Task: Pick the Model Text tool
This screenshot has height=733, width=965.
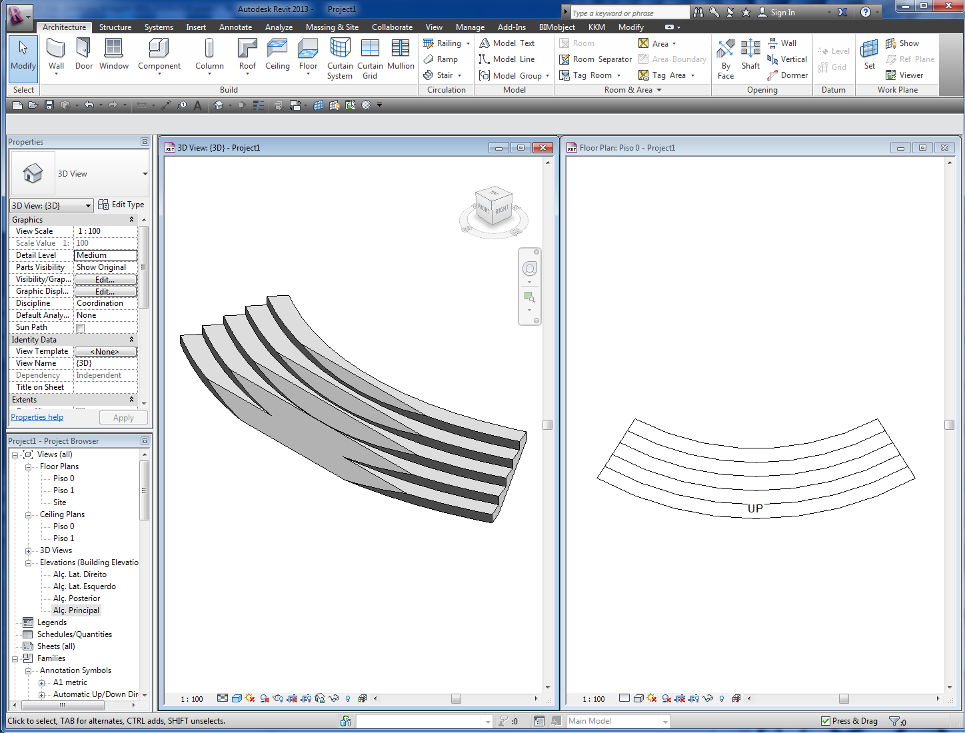Action: tap(507, 43)
